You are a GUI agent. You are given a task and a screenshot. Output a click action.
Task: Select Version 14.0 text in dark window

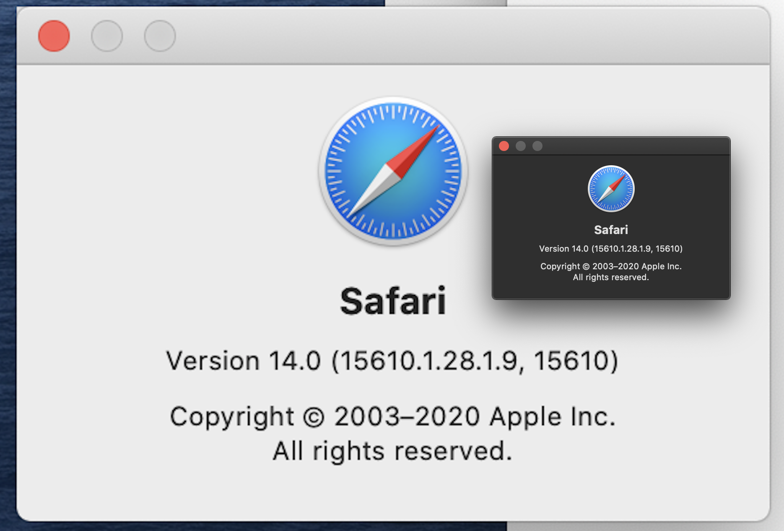(611, 249)
